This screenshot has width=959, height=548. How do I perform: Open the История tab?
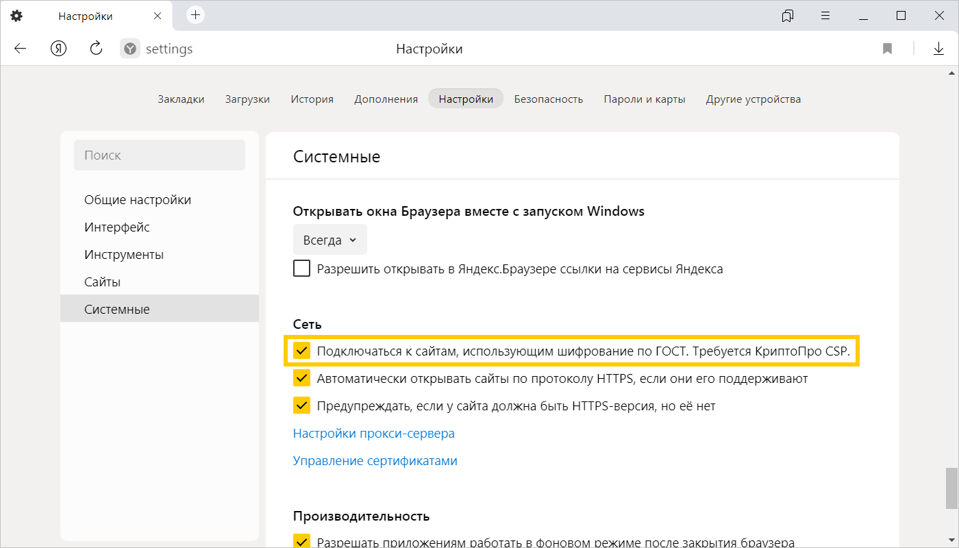click(x=312, y=99)
